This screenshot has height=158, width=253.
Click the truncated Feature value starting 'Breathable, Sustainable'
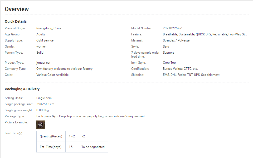click(x=205, y=34)
